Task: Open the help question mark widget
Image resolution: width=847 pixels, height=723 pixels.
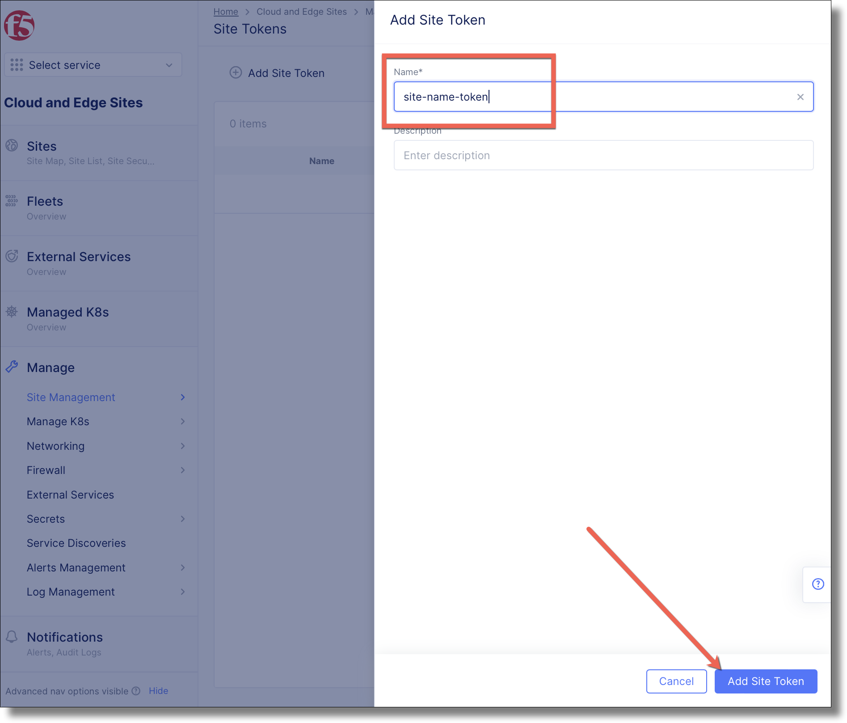Action: click(x=818, y=584)
